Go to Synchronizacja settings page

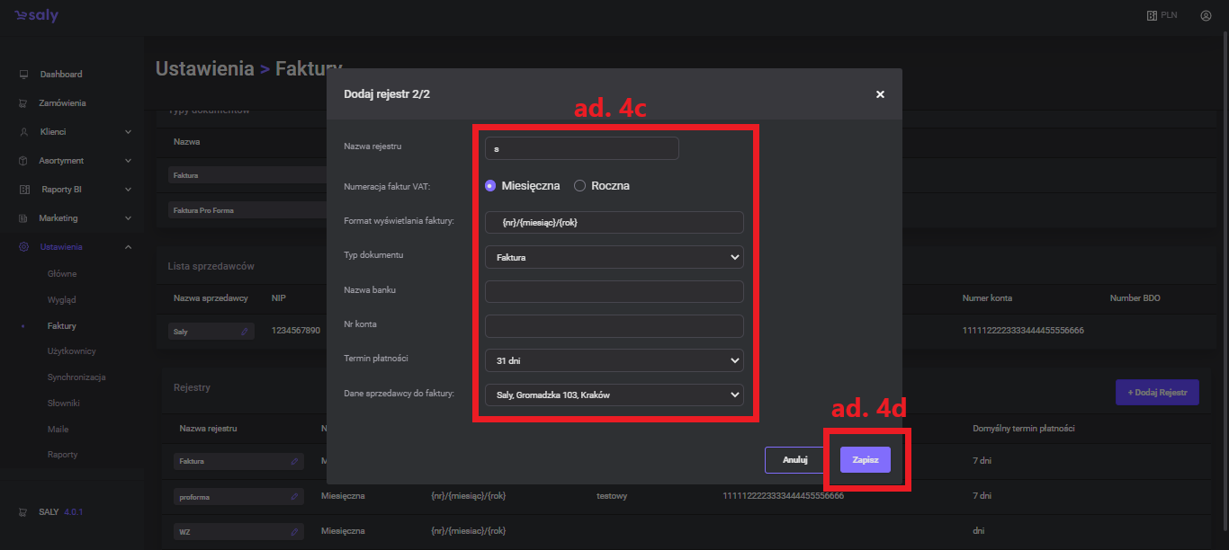pos(76,377)
